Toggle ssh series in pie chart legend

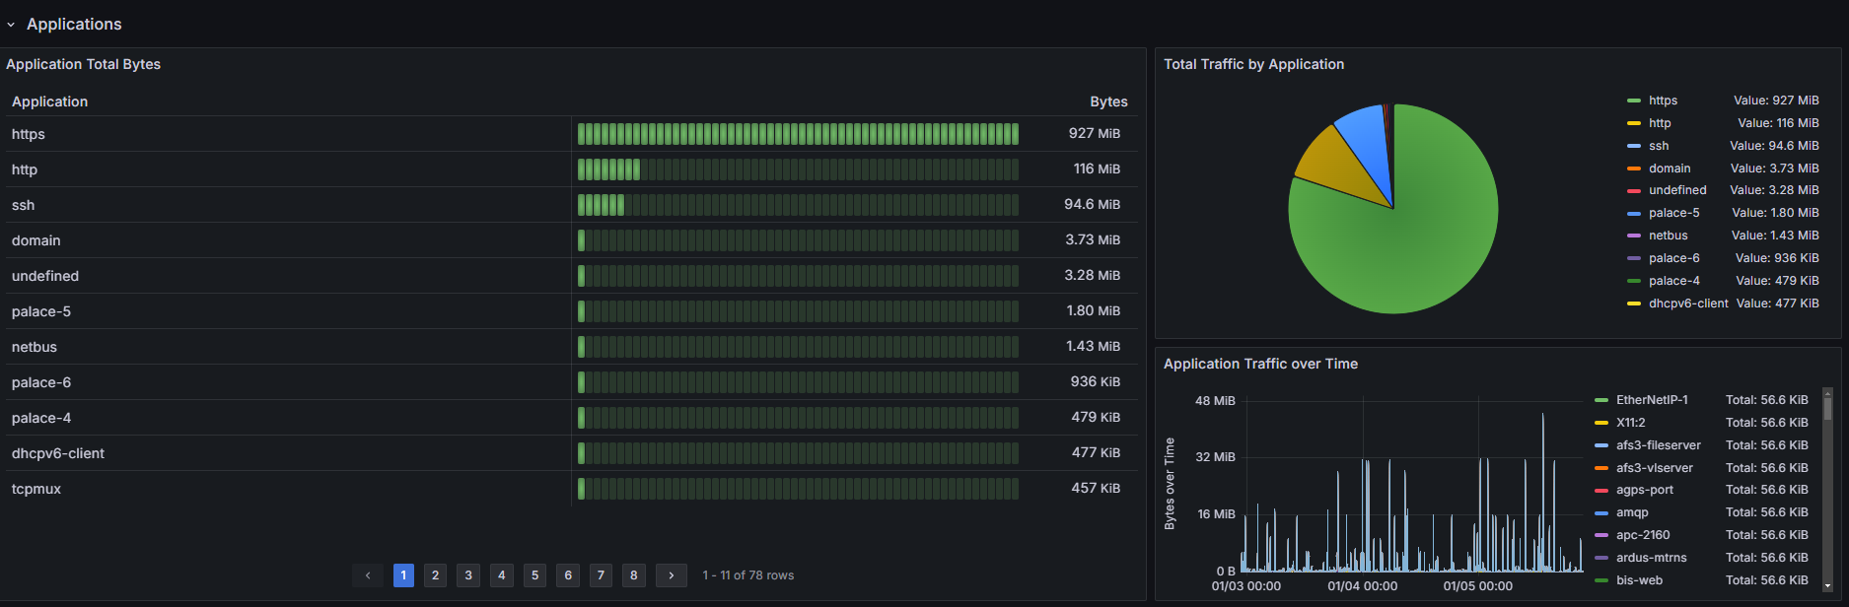(1659, 146)
